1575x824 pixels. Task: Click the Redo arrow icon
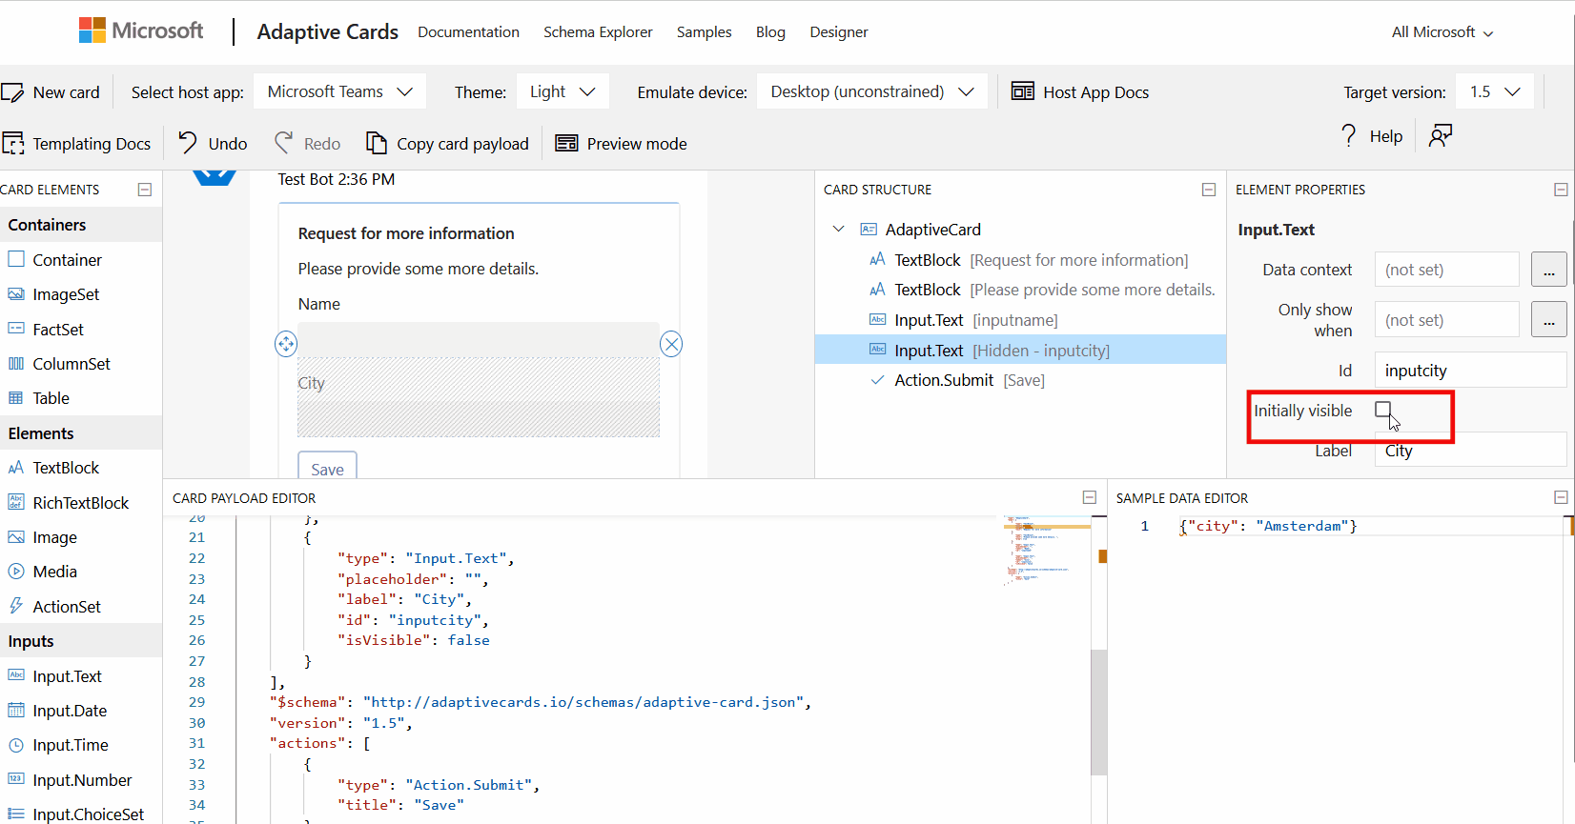pos(283,143)
